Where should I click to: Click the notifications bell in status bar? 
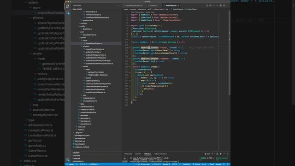(227, 164)
